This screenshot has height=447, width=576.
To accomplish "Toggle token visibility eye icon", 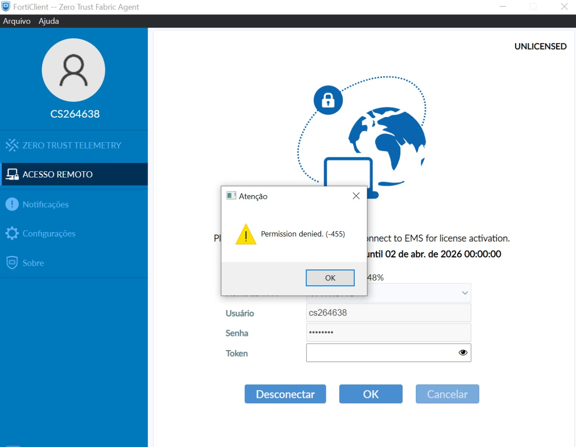I will coord(463,352).
